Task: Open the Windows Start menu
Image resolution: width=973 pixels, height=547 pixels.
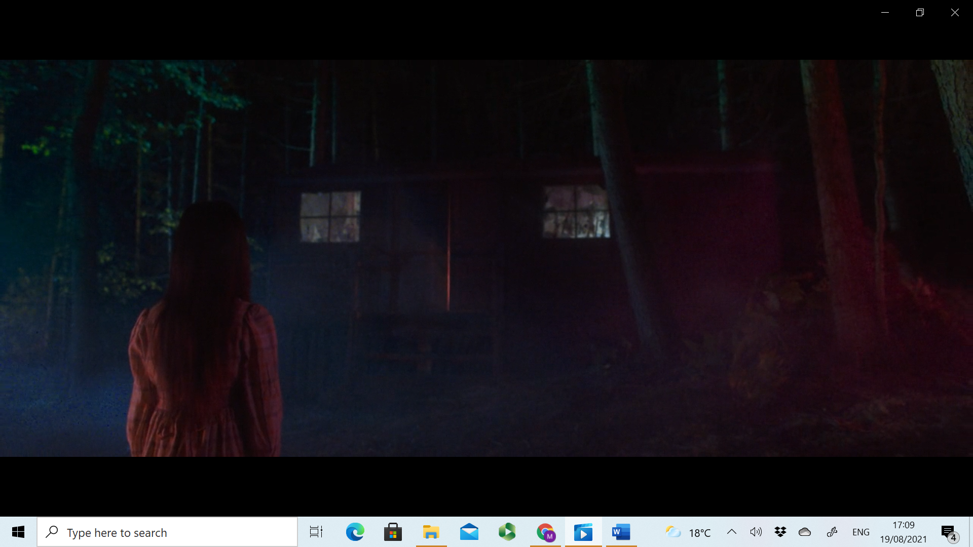Action: point(18,532)
